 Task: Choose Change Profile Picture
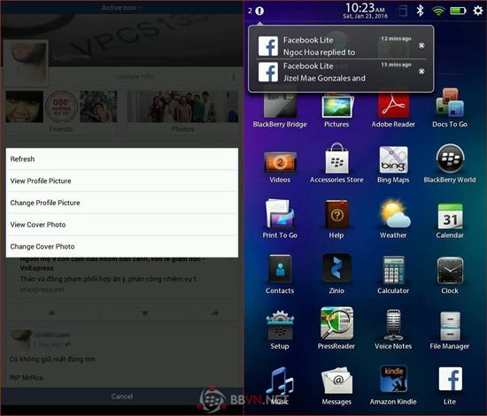tap(122, 203)
